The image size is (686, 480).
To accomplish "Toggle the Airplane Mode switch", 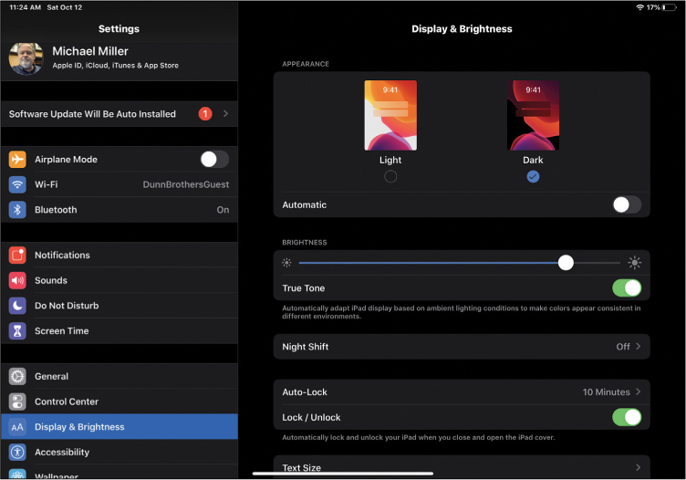I will (x=214, y=160).
